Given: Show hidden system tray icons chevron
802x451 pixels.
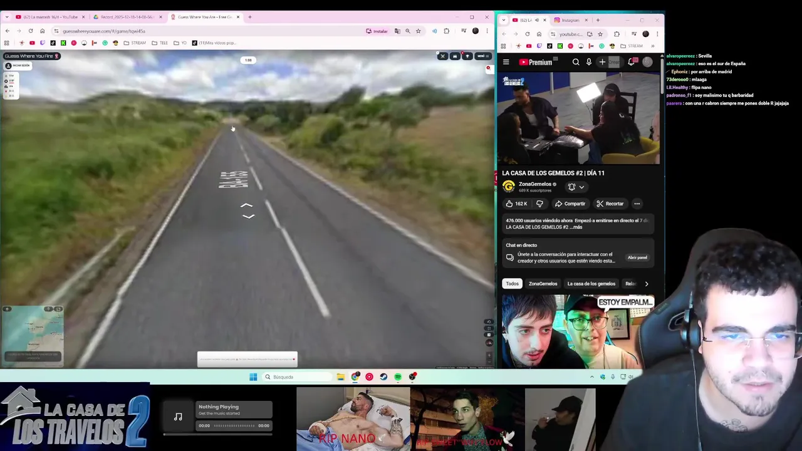Looking at the screenshot, I should [x=591, y=377].
